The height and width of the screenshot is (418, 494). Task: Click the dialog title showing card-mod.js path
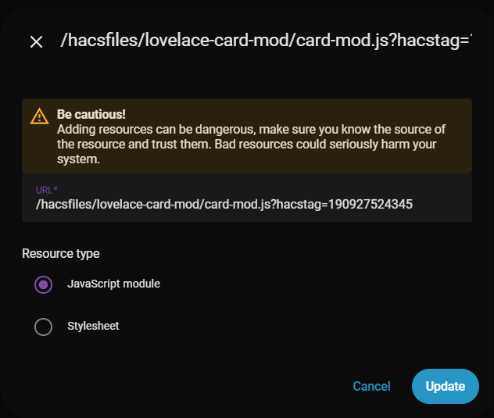pos(267,41)
